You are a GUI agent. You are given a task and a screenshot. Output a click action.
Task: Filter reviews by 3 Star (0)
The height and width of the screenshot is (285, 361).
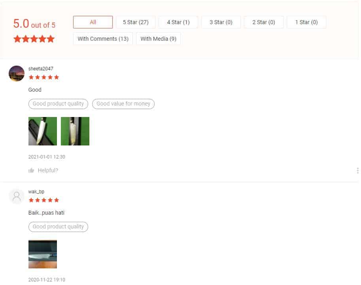pos(221,22)
